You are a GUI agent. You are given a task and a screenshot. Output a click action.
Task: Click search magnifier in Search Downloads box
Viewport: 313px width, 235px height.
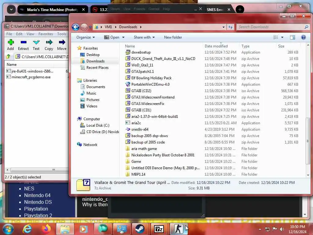pos(306,27)
